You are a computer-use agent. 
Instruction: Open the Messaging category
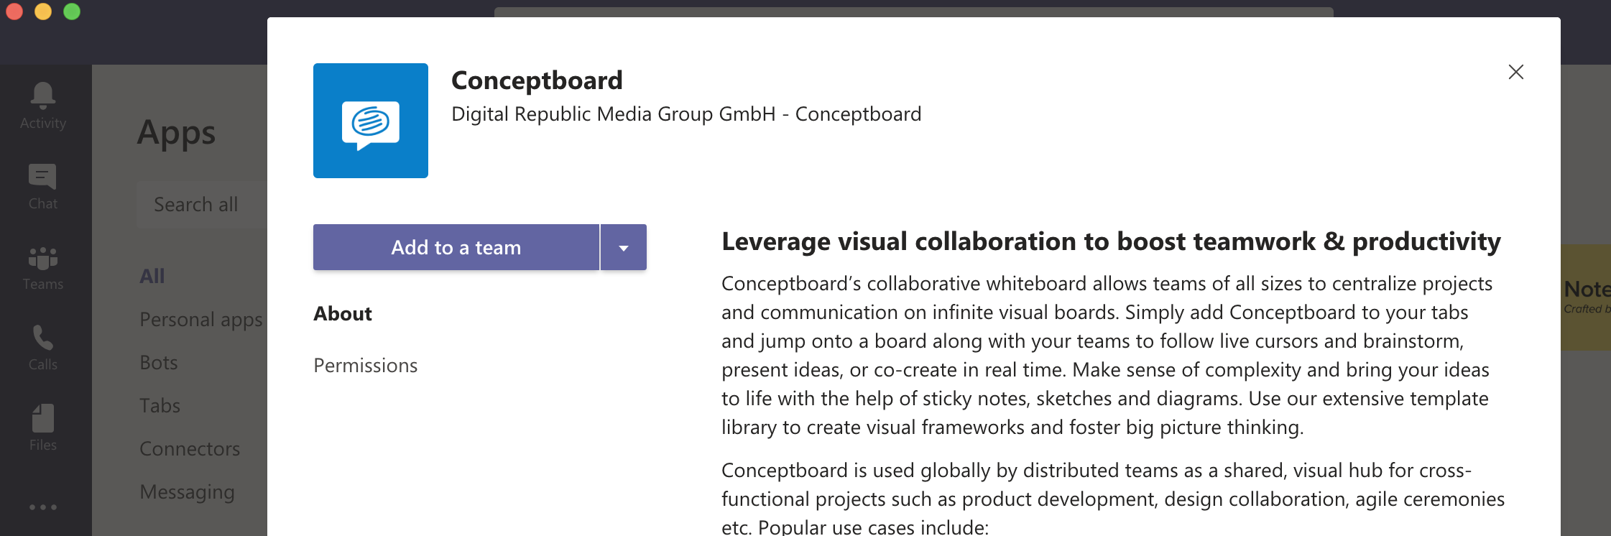click(188, 492)
